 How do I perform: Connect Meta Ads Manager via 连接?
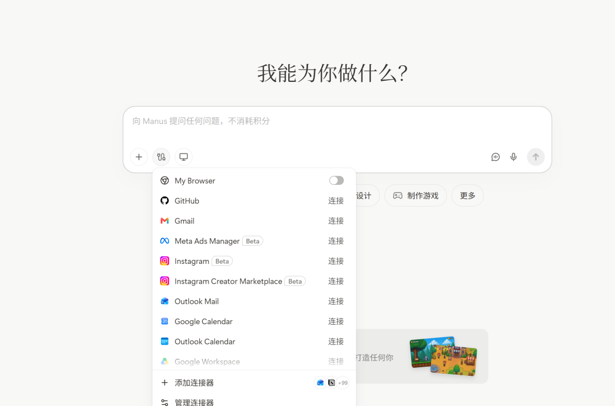click(336, 241)
